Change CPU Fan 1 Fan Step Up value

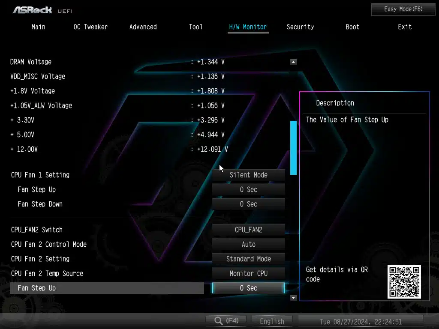pos(248,190)
